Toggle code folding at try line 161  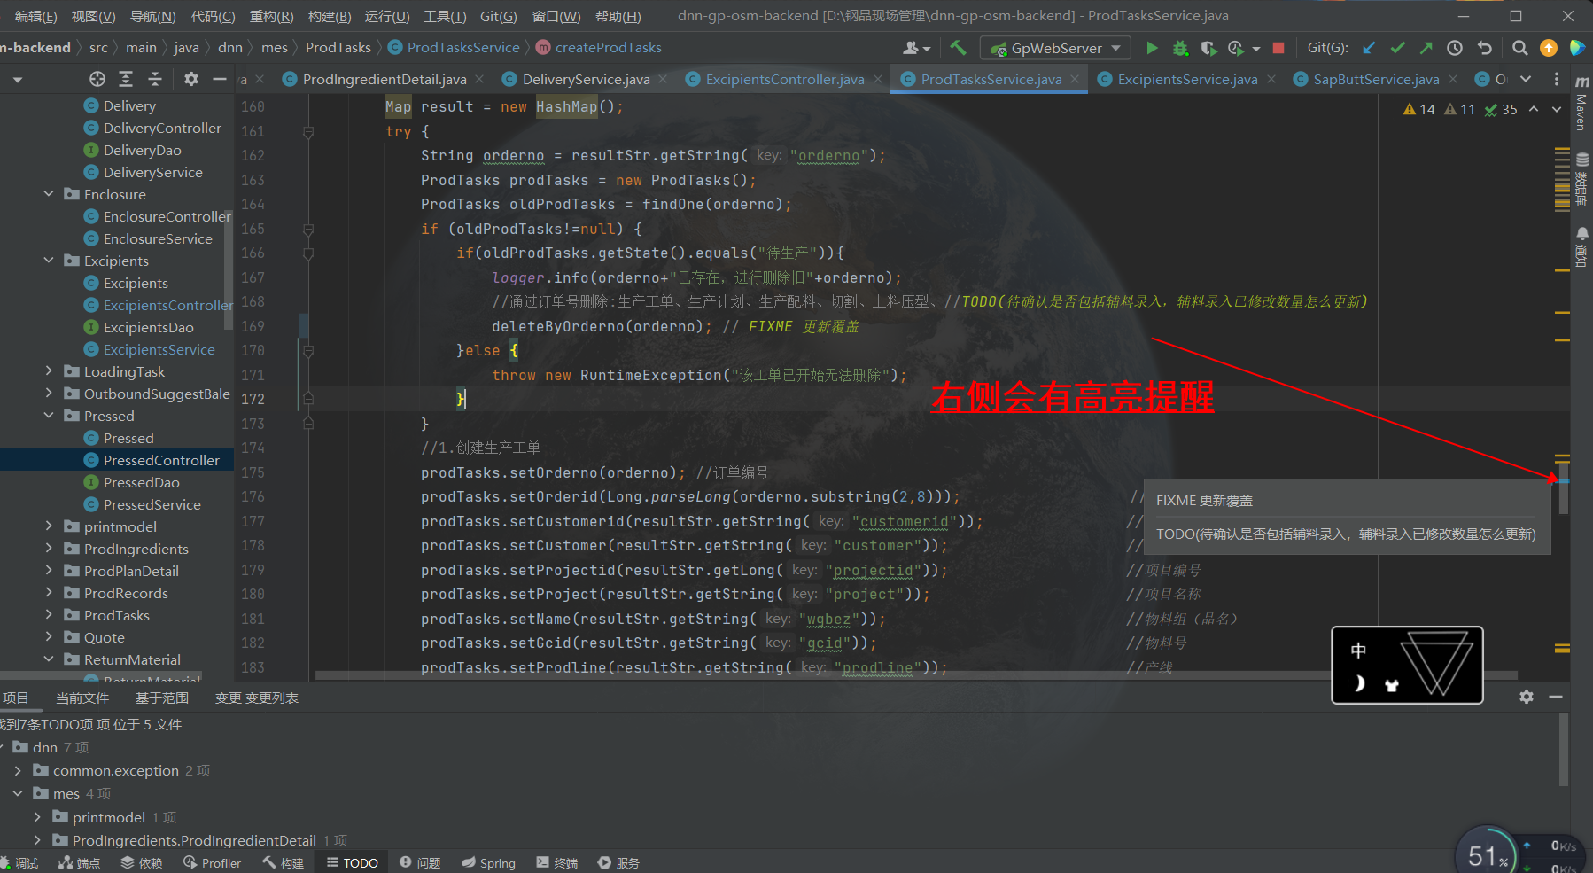308,131
